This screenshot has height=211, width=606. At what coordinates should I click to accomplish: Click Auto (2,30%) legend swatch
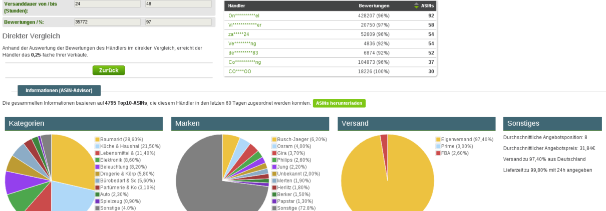click(x=97, y=194)
